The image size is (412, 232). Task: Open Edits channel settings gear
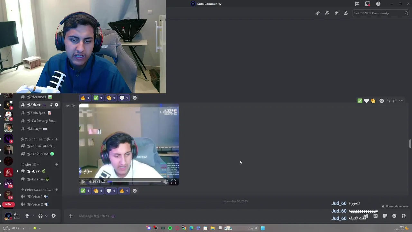tap(57, 105)
